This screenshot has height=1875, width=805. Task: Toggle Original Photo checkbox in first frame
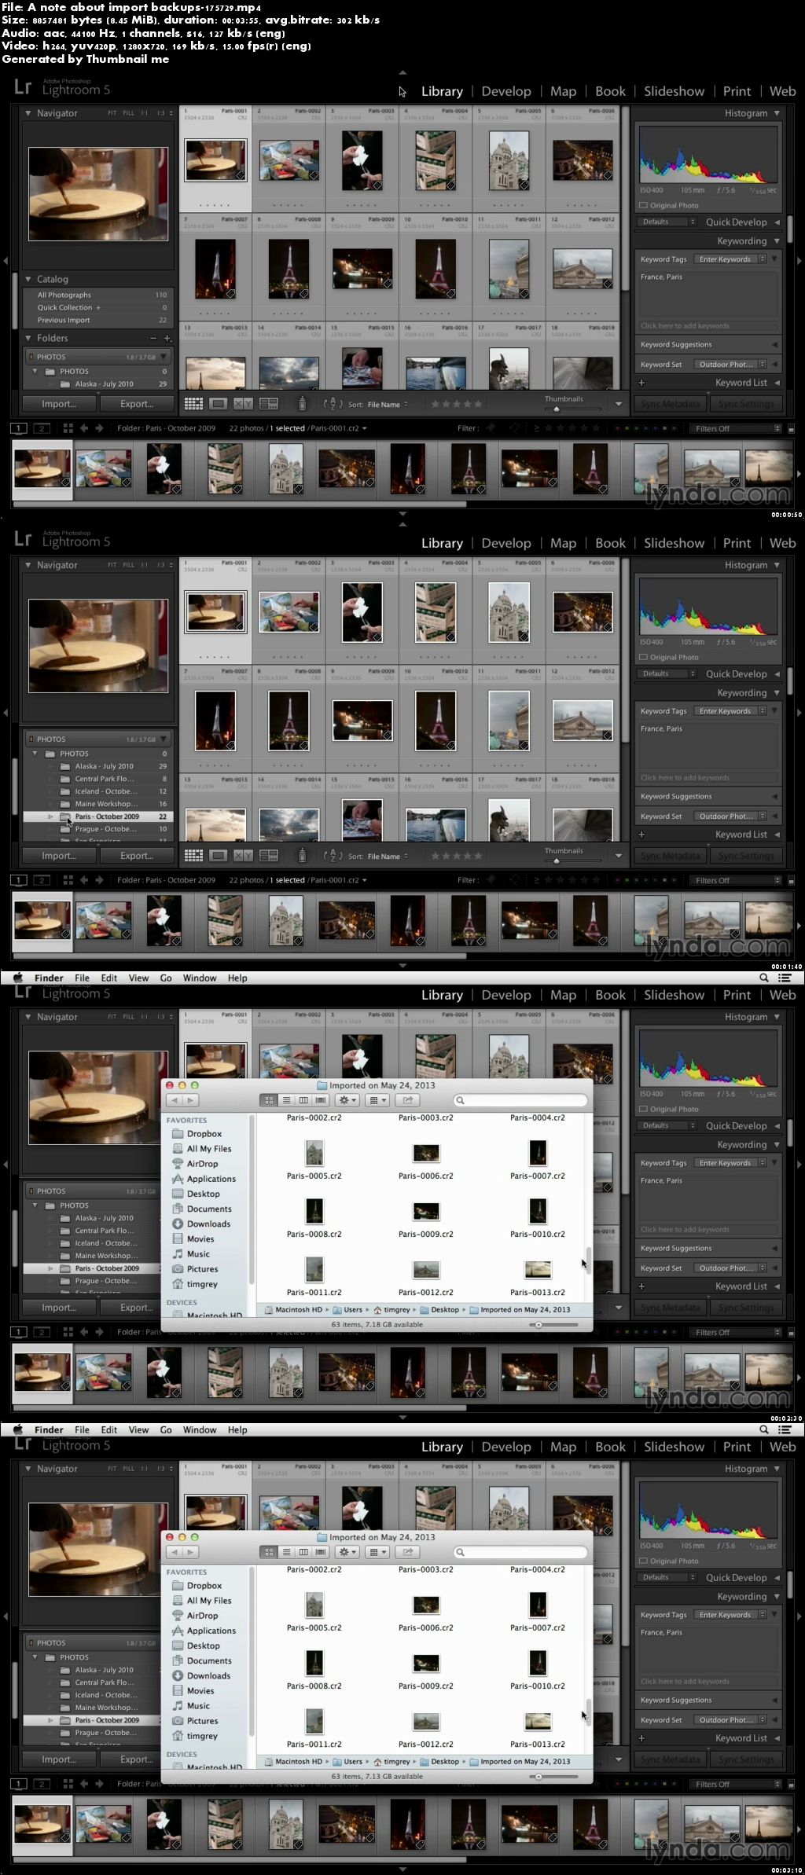click(643, 205)
